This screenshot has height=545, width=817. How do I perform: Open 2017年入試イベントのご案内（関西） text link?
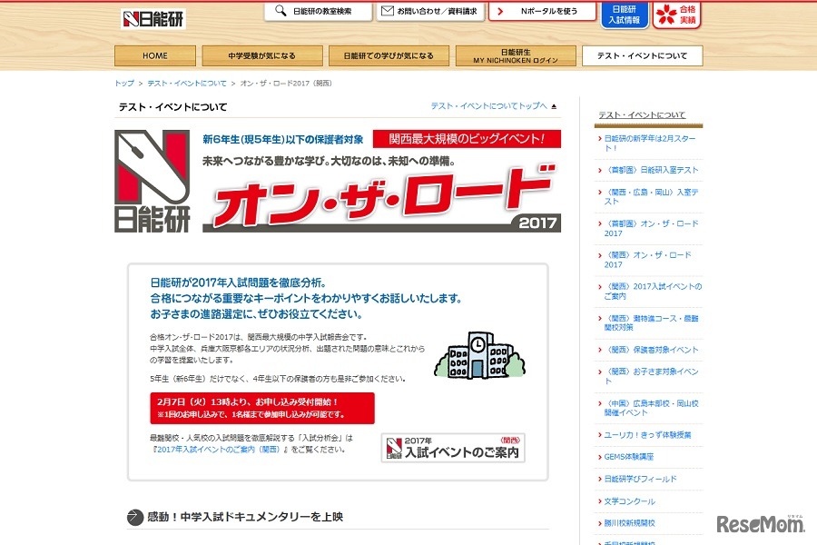tap(219, 450)
